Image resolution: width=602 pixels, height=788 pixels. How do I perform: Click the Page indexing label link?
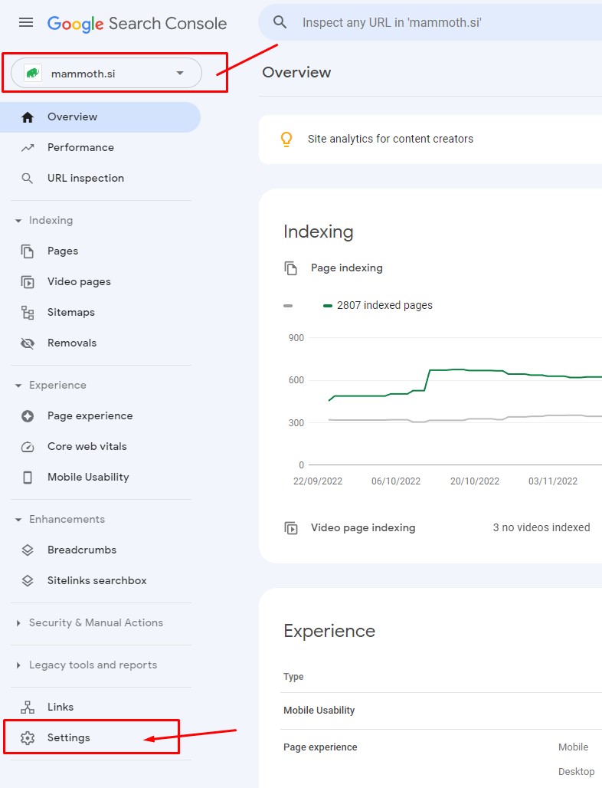pyautogui.click(x=346, y=268)
